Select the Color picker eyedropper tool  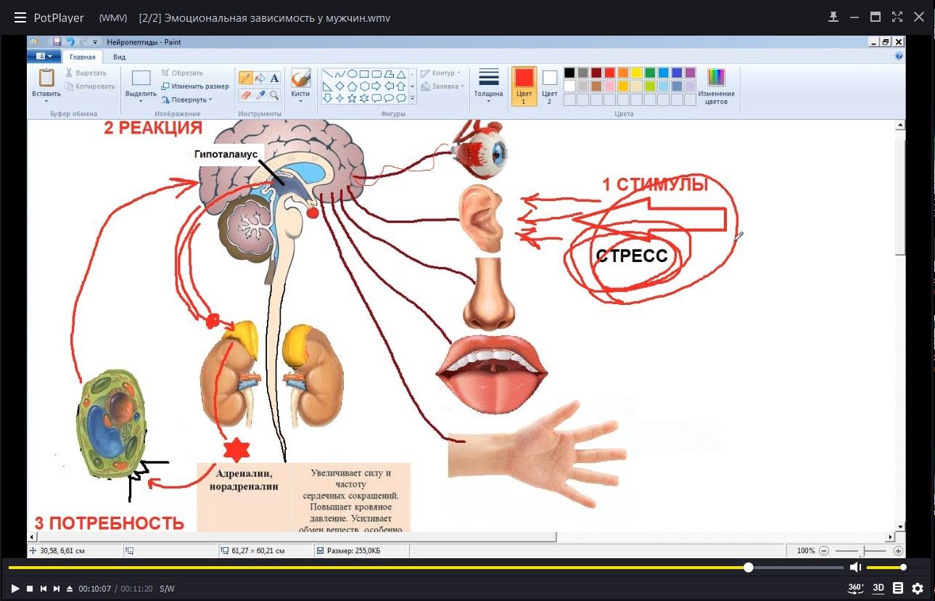[260, 94]
